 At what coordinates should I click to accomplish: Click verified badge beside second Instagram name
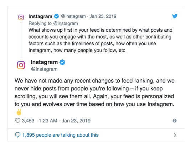tap(62, 62)
